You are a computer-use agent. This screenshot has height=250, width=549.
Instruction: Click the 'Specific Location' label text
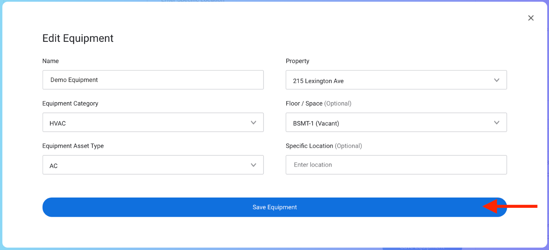[309, 146]
